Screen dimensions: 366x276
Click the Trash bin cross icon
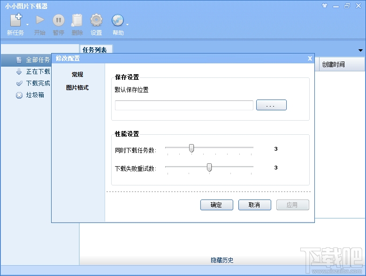[x=19, y=95]
